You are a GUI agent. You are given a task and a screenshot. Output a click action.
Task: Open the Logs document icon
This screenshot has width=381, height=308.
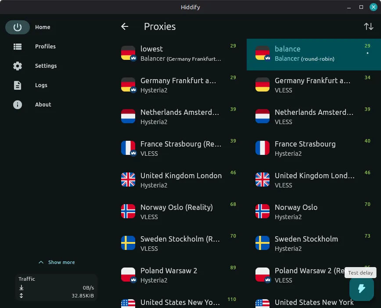[18, 85]
